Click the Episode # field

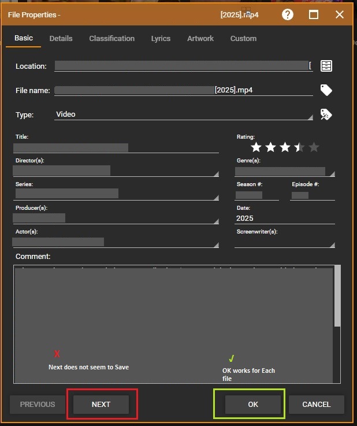tap(312, 195)
